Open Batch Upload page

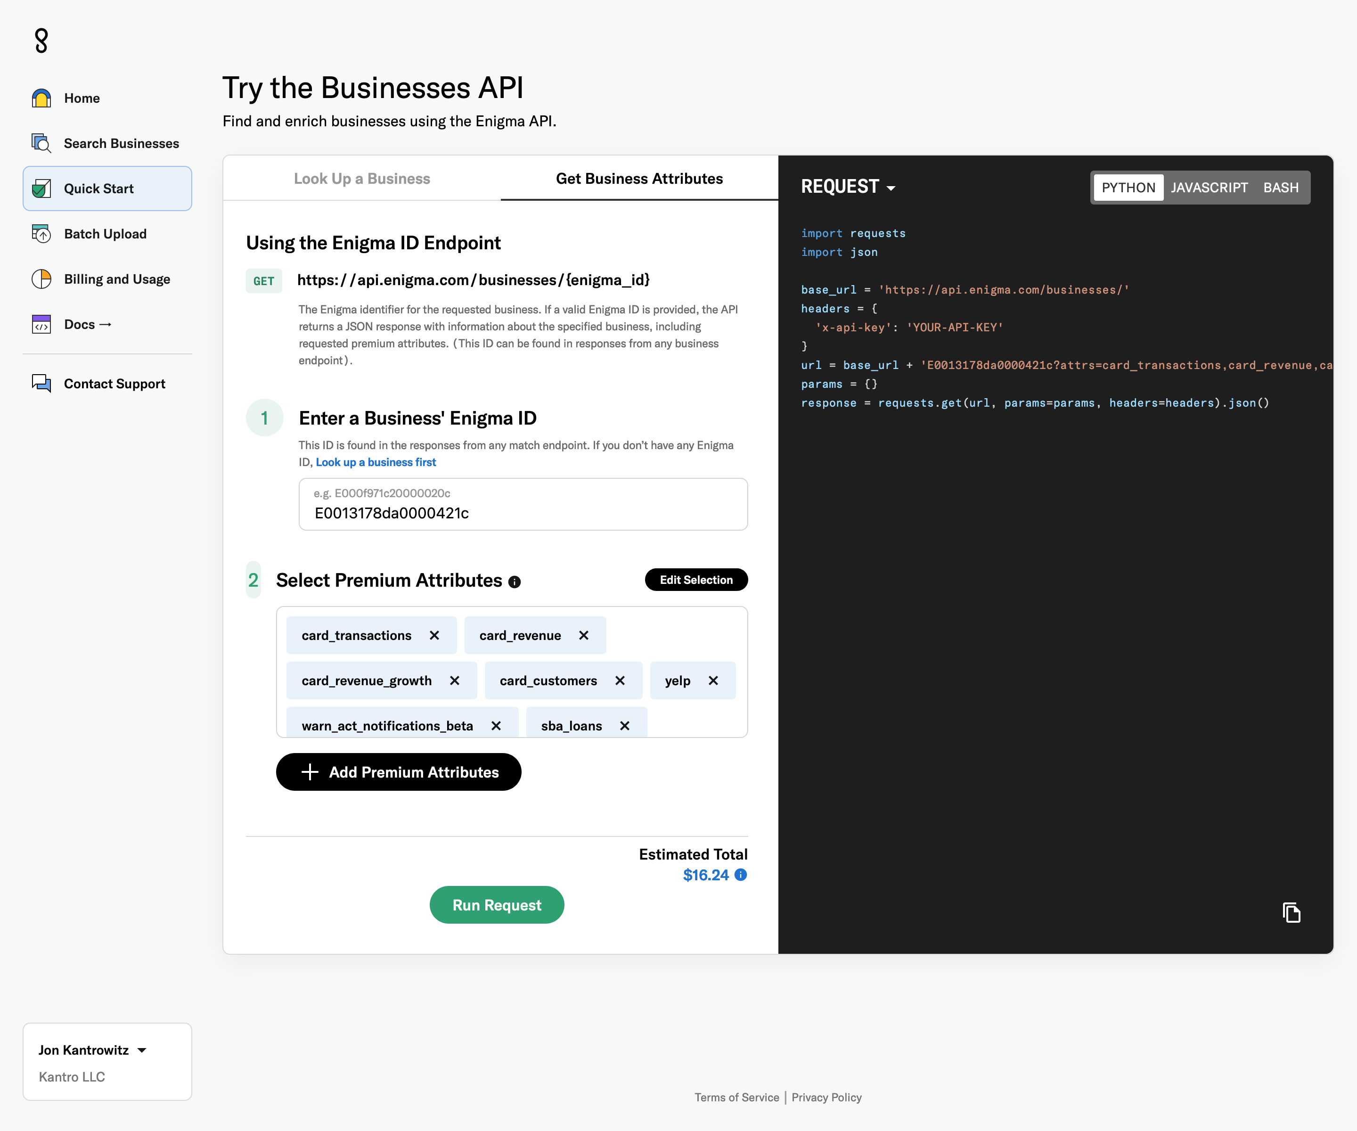point(107,234)
